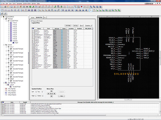Toggle Sized checkbox for row 9 AVDD_0
The image size is (161, 120).
[x=62, y=42]
